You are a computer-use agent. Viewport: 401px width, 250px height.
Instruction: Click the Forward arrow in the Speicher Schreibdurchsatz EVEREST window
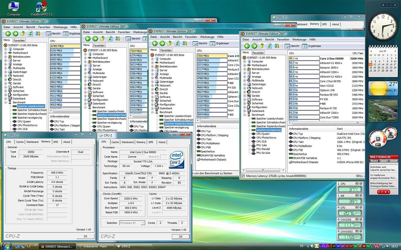[x=95, y=38]
